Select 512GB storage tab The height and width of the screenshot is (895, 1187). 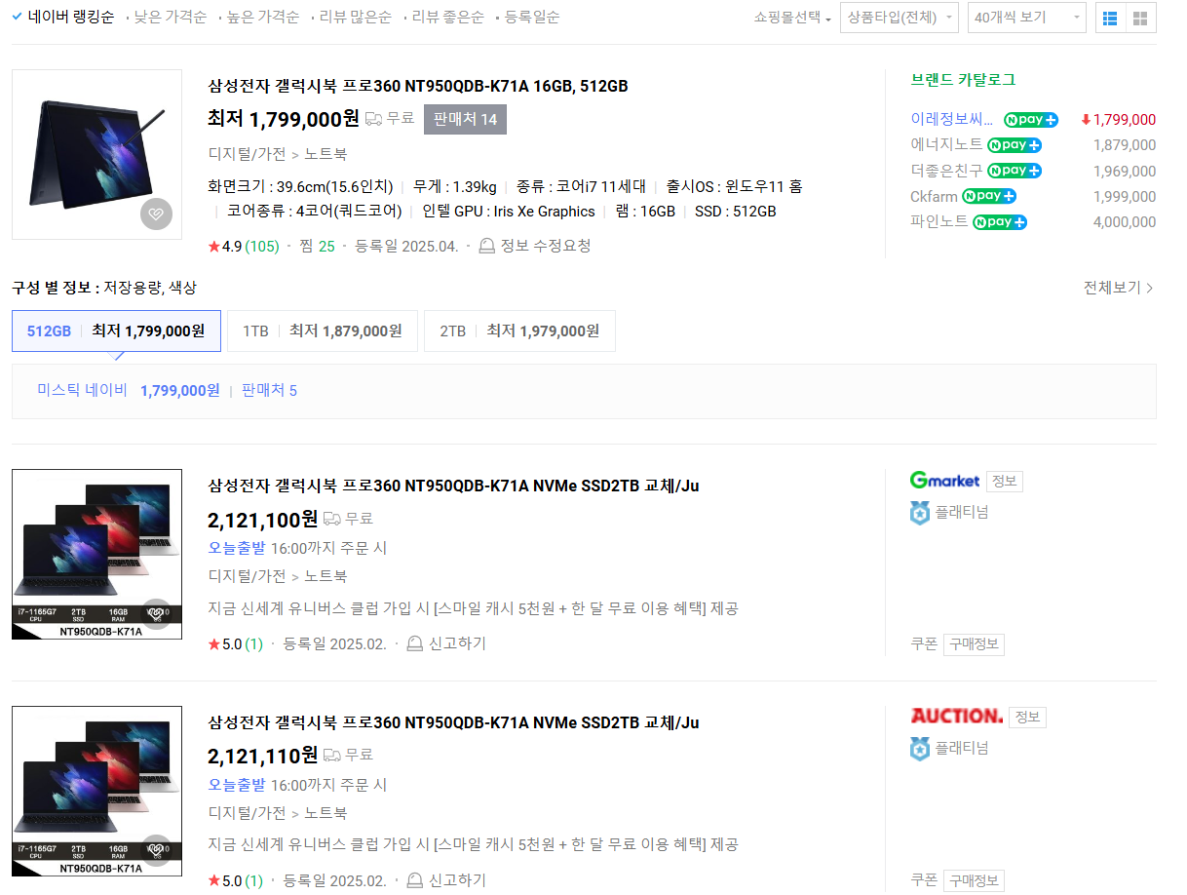pos(116,331)
